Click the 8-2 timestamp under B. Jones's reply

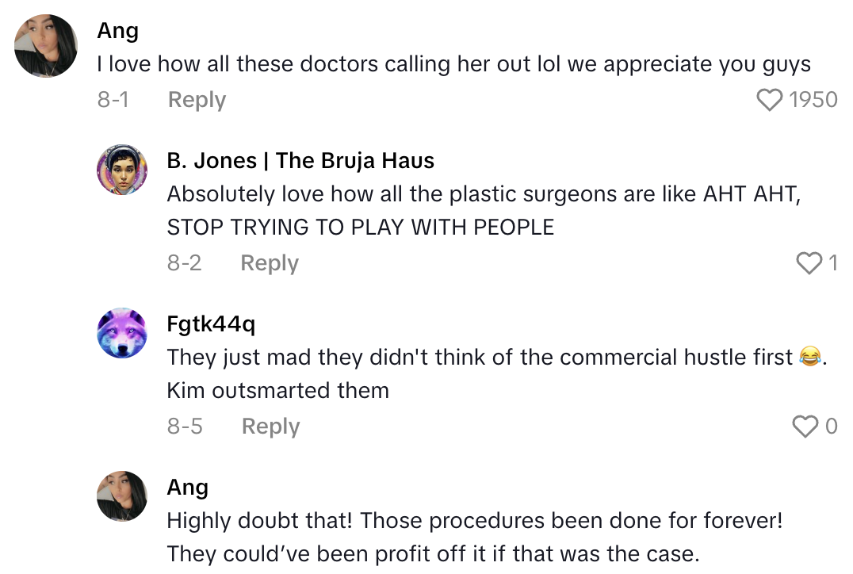point(184,262)
